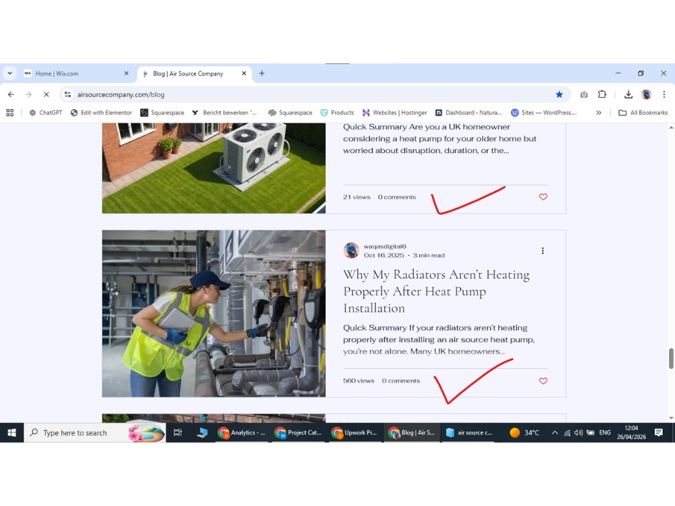Click the scrollbar up arrow

(x=671, y=128)
